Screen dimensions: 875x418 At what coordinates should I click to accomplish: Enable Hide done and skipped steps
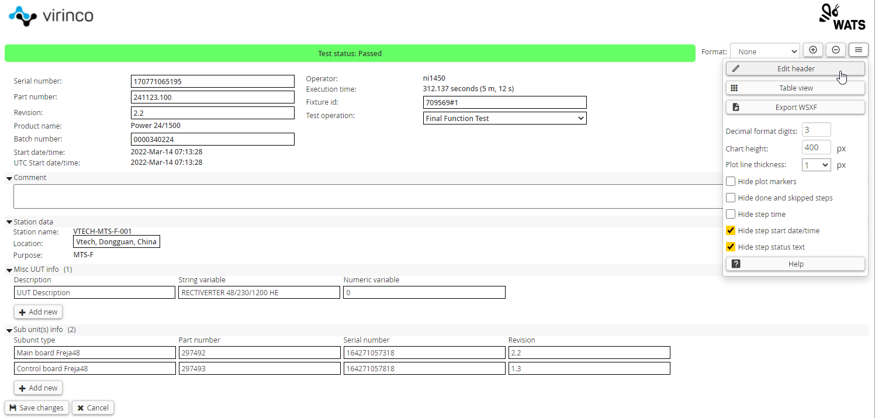[x=731, y=198]
